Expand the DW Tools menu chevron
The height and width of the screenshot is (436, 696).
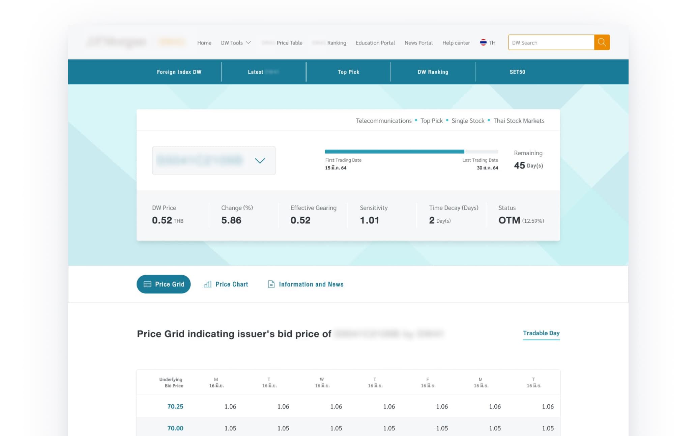click(x=249, y=42)
